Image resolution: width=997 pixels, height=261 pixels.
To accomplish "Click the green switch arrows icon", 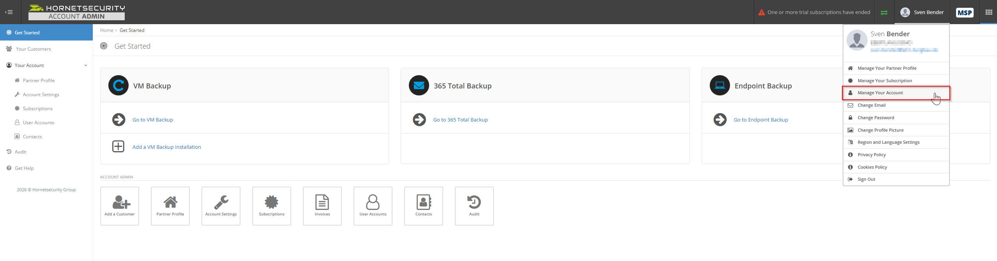I will tap(884, 12).
